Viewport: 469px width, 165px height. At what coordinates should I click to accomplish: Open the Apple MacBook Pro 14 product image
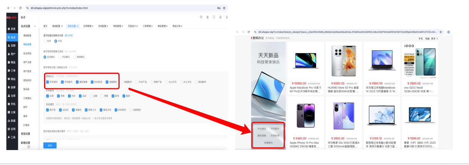[305, 61]
